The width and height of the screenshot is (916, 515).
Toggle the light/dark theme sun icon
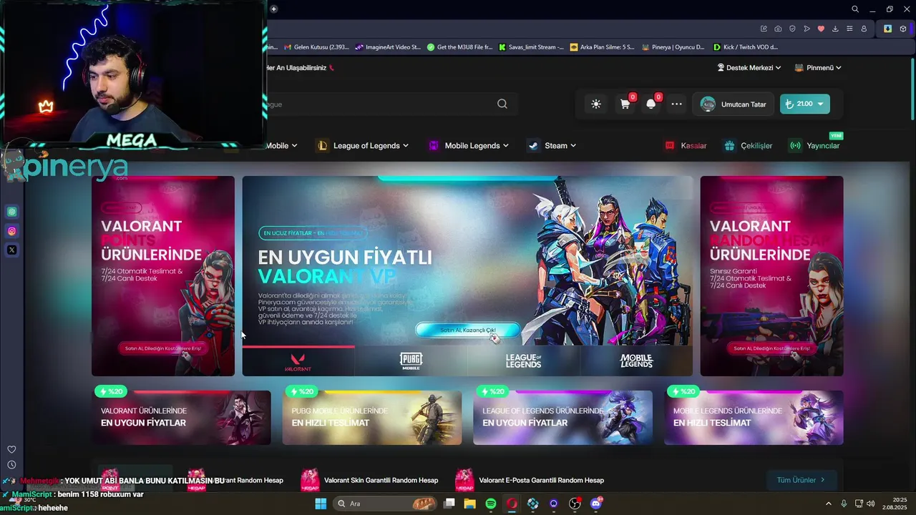coord(596,104)
